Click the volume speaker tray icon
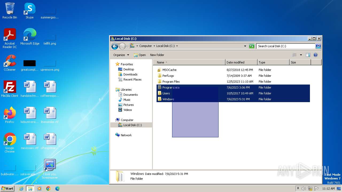 click(304, 189)
